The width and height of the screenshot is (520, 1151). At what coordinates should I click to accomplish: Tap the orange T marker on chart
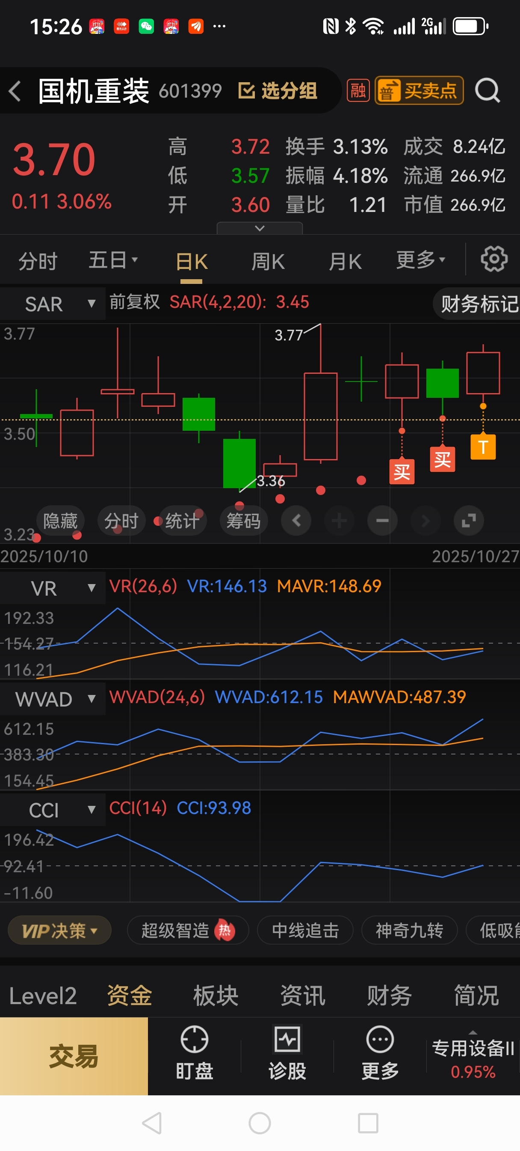coord(483,446)
